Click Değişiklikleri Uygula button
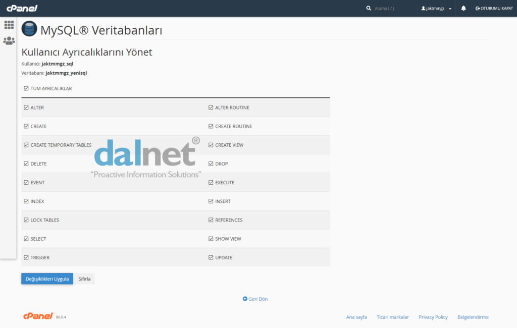The image size is (517, 328). click(x=47, y=279)
